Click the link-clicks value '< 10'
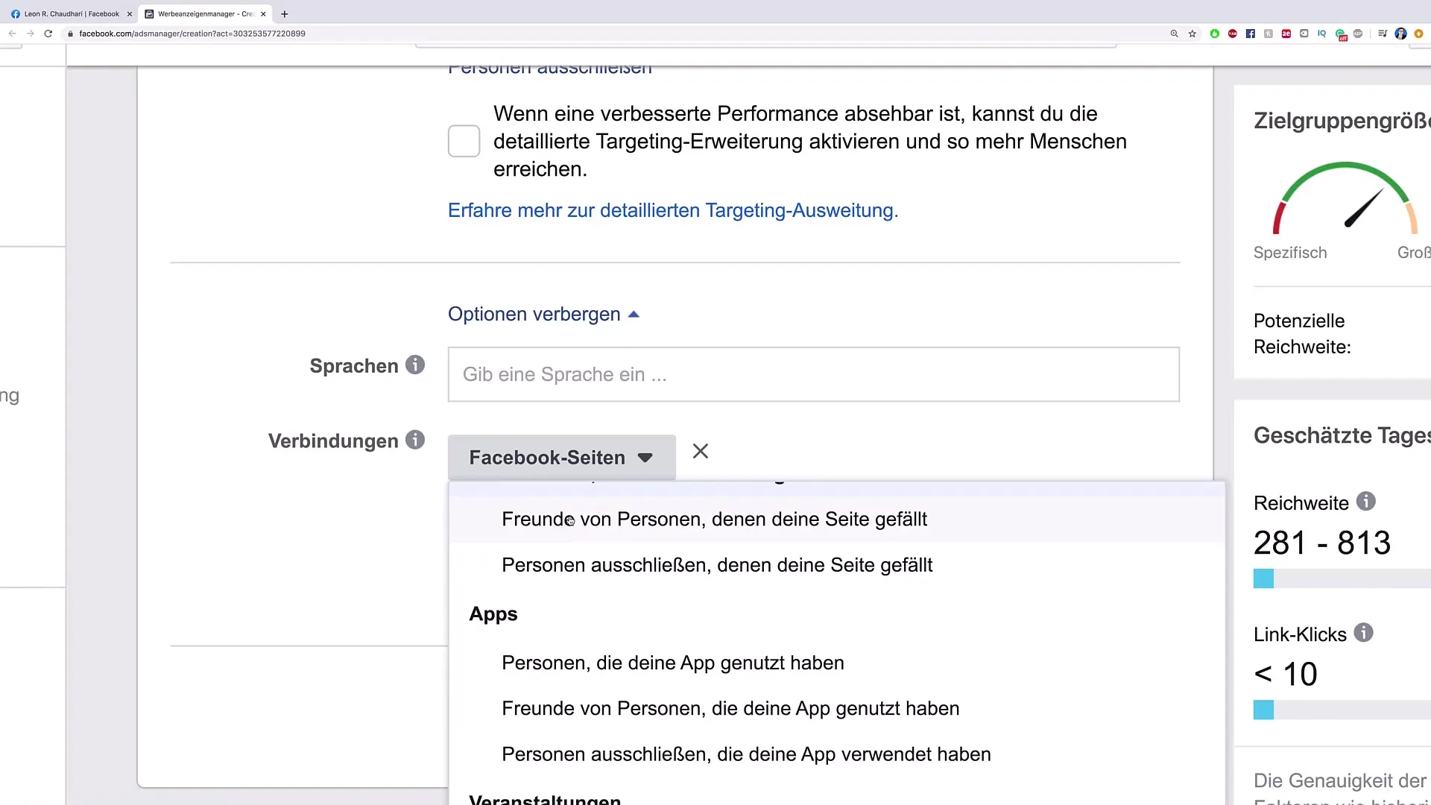Viewport: 1431px width, 805px height. click(1286, 674)
